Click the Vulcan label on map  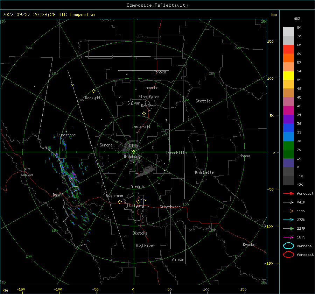click(x=178, y=260)
